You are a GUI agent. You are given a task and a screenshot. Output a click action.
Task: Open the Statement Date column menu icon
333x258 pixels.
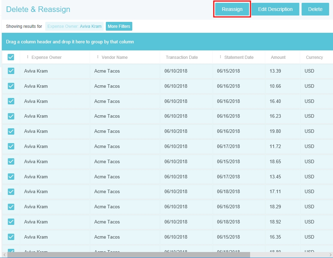[220, 57]
